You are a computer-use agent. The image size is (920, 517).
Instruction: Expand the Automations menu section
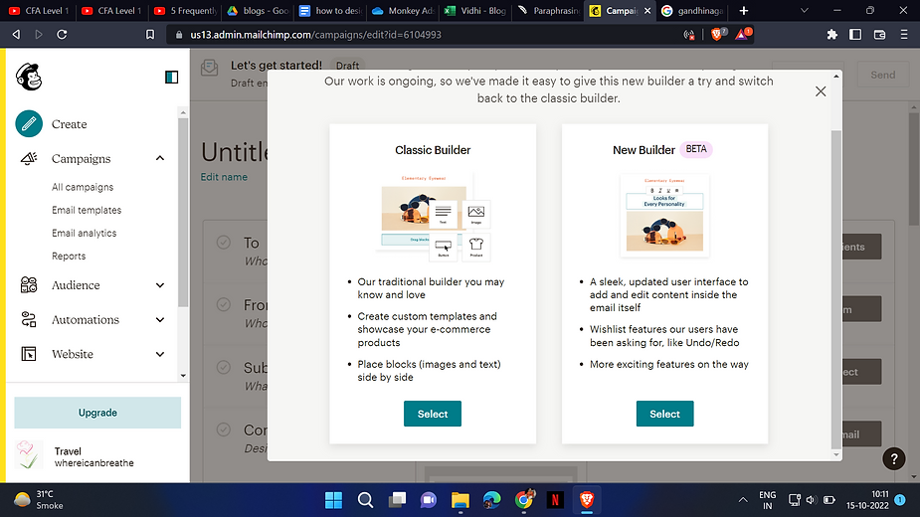(x=160, y=320)
